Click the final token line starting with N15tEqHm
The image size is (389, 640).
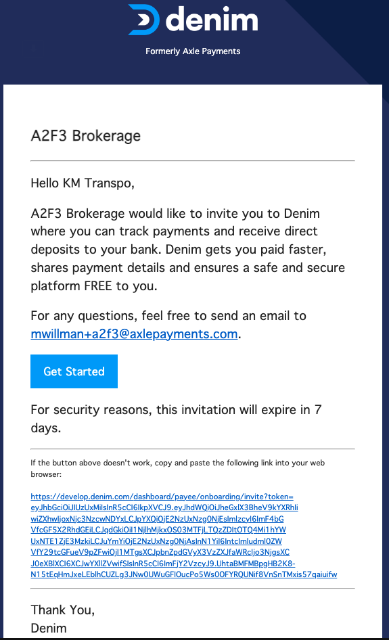click(x=184, y=574)
